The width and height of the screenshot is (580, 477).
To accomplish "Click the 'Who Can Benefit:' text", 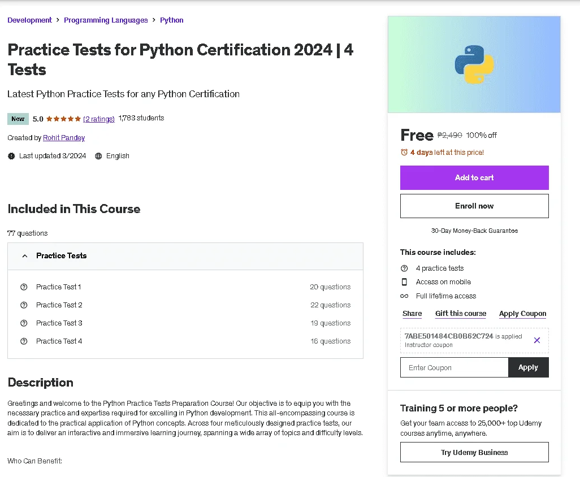I will [35, 461].
